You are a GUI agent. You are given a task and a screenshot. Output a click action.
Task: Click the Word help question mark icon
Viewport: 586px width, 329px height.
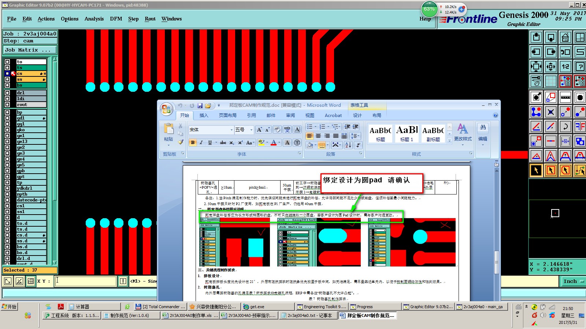click(496, 115)
